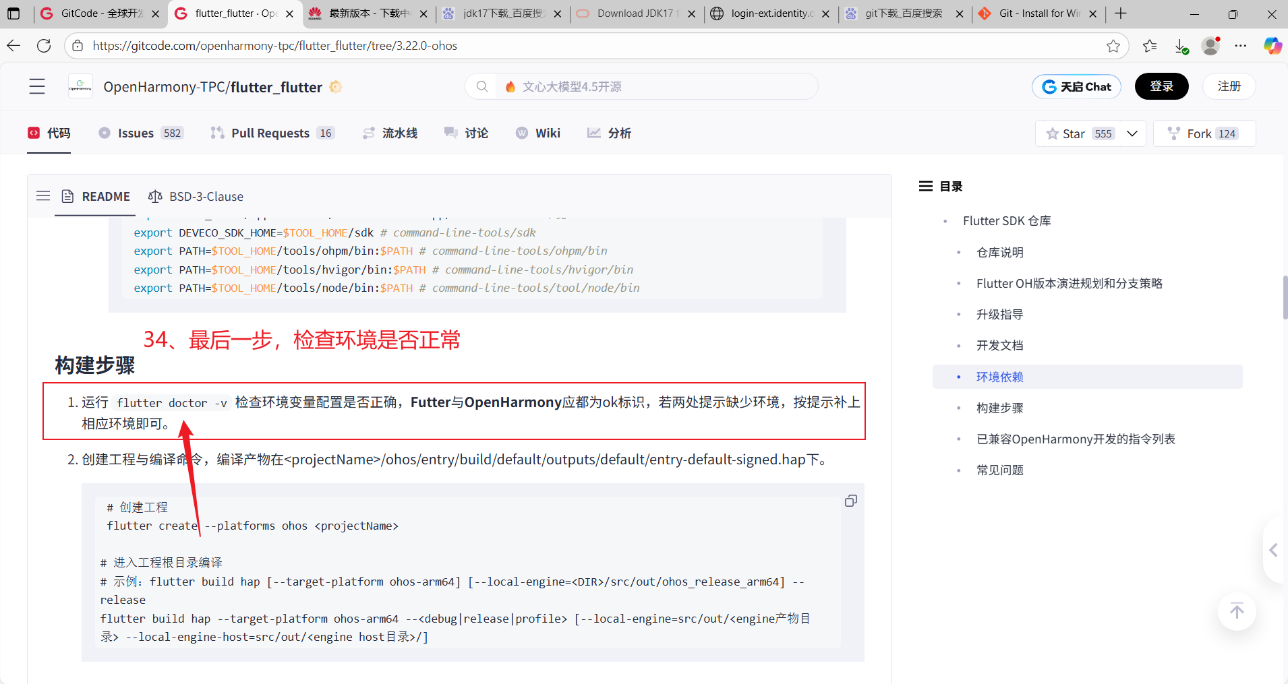Viewport: 1288px width, 684px height.
Task: Select the README tab
Action: (95, 196)
